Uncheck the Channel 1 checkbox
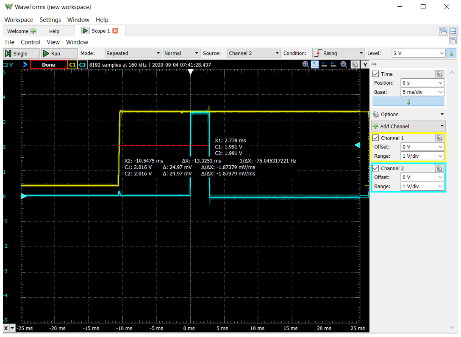Image resolution: width=461 pixels, height=337 pixels. pyautogui.click(x=375, y=138)
